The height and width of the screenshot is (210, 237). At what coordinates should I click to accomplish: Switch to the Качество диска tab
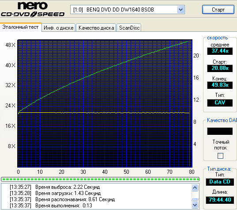coord(96,28)
